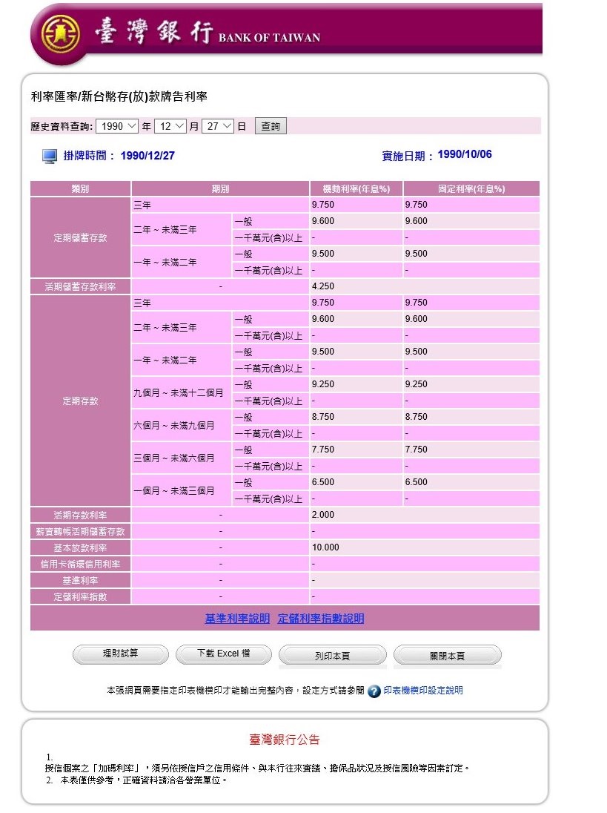Open the 印表機橫印設定說明 link
Image resolution: width=607 pixels, height=813 pixels.
[x=423, y=691]
